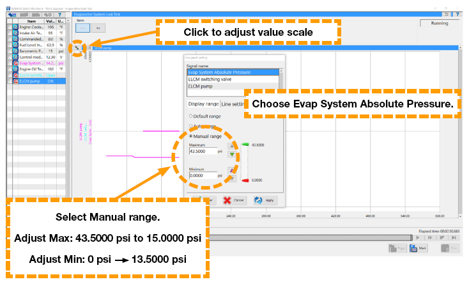The height and width of the screenshot is (284, 469).
Task: Click the wrench icon to adjust value scale
Action: click(77, 47)
